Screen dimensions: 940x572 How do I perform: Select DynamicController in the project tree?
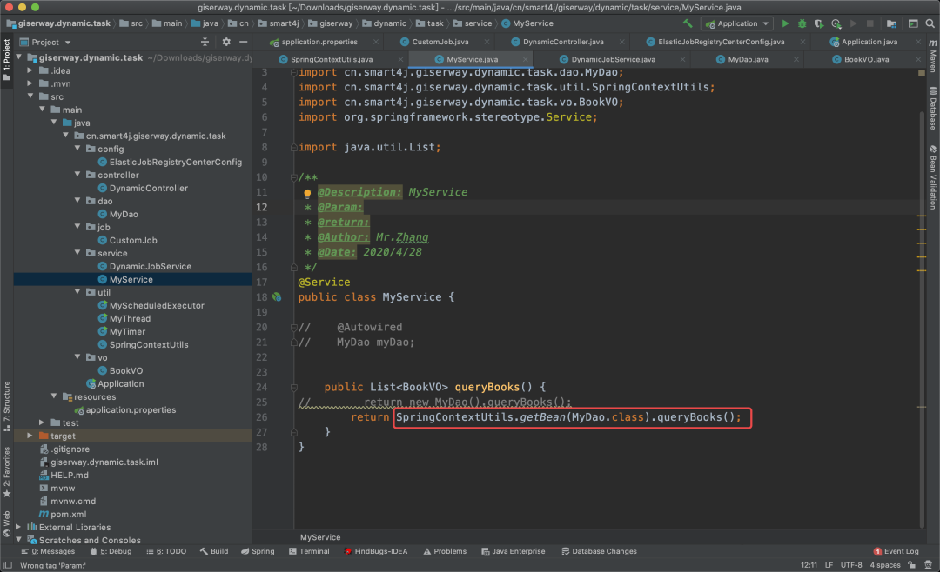tap(148, 188)
